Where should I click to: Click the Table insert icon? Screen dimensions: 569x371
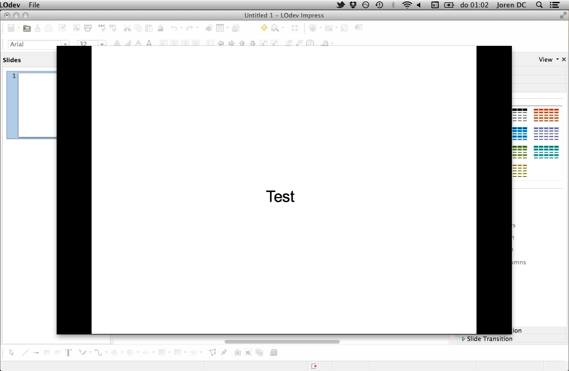220,28
